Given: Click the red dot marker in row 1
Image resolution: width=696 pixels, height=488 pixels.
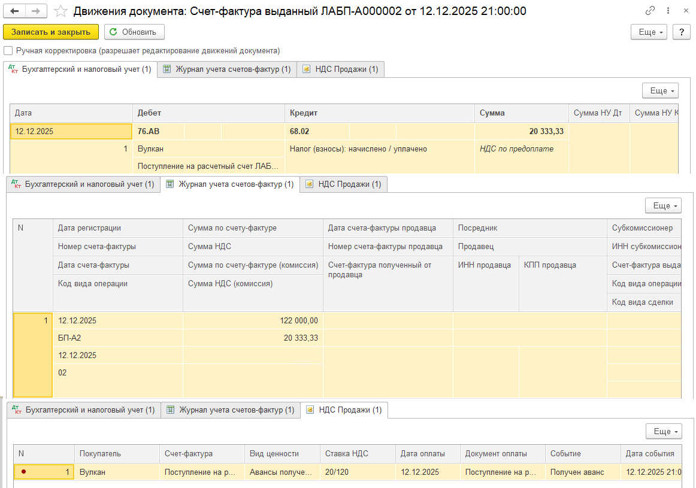Looking at the screenshot, I should click(x=23, y=472).
